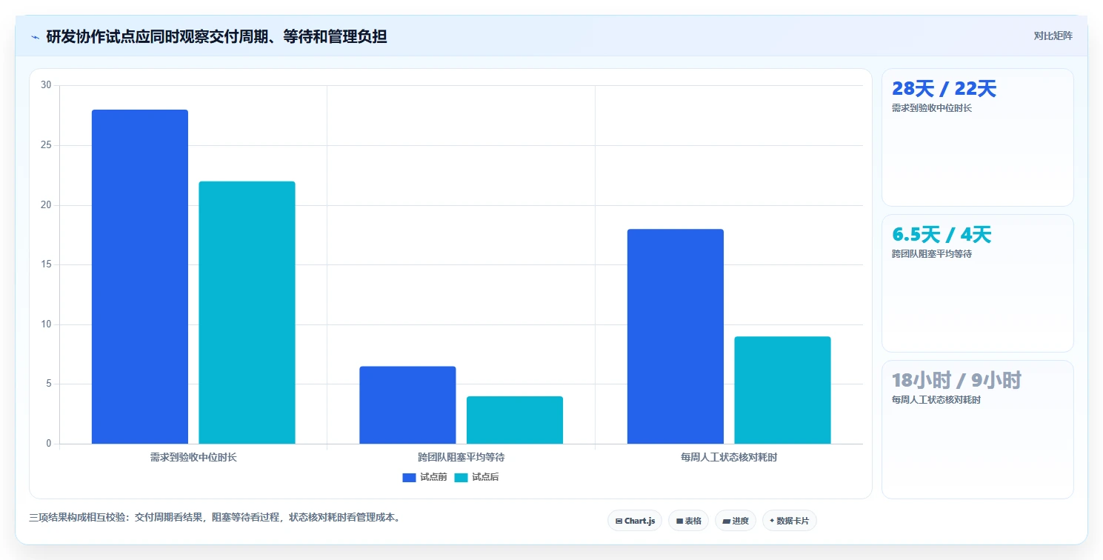Click the lightning icon beside the header title
Viewport: 1103px width, 560px height.
pyautogui.click(x=35, y=36)
